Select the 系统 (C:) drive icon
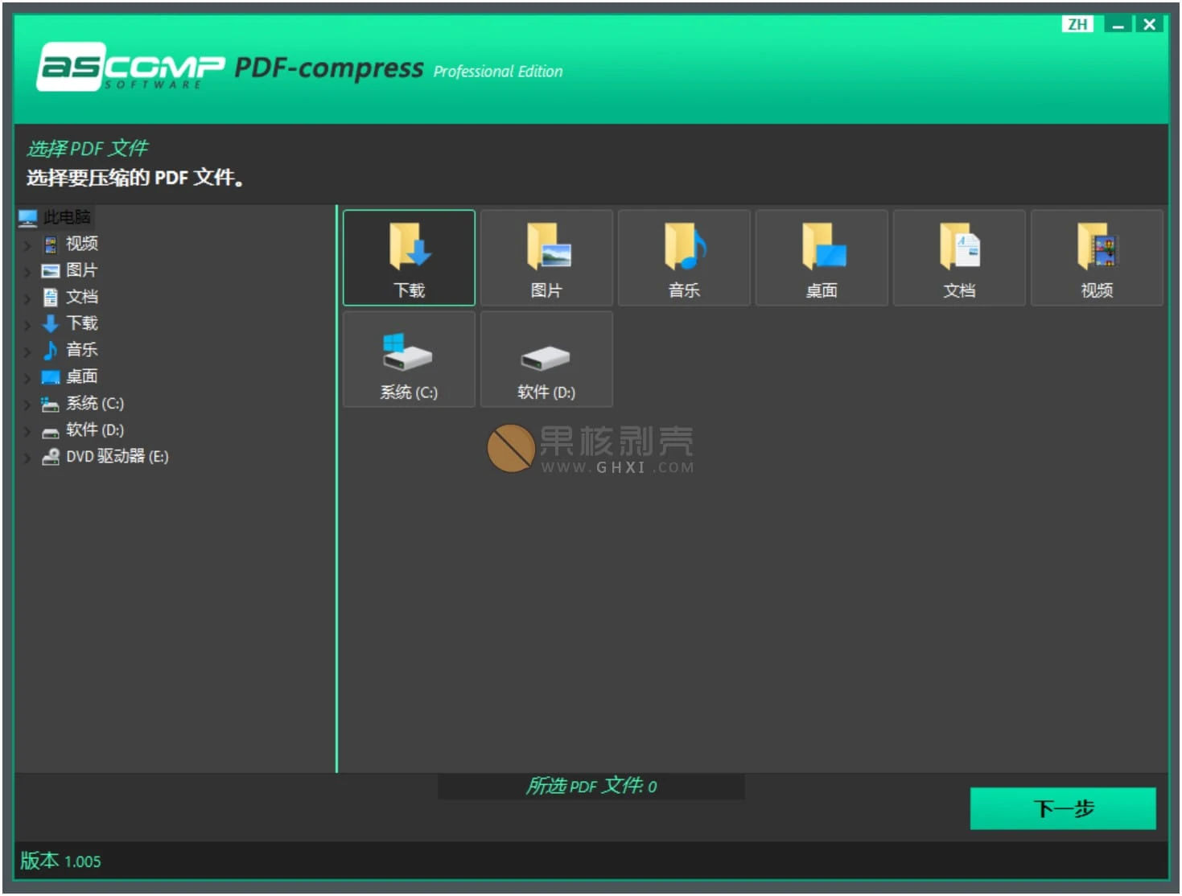This screenshot has width=1182, height=896. click(408, 358)
